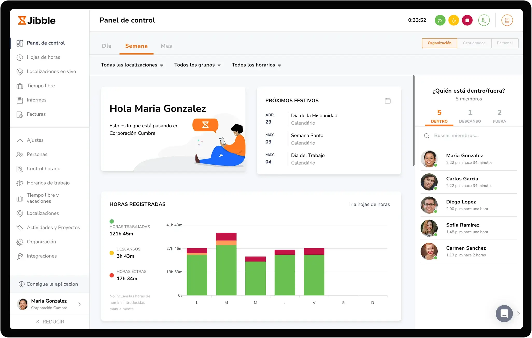532x338 pixels.
Task: Open Localizaciones en vivo in sidebar
Action: point(51,71)
